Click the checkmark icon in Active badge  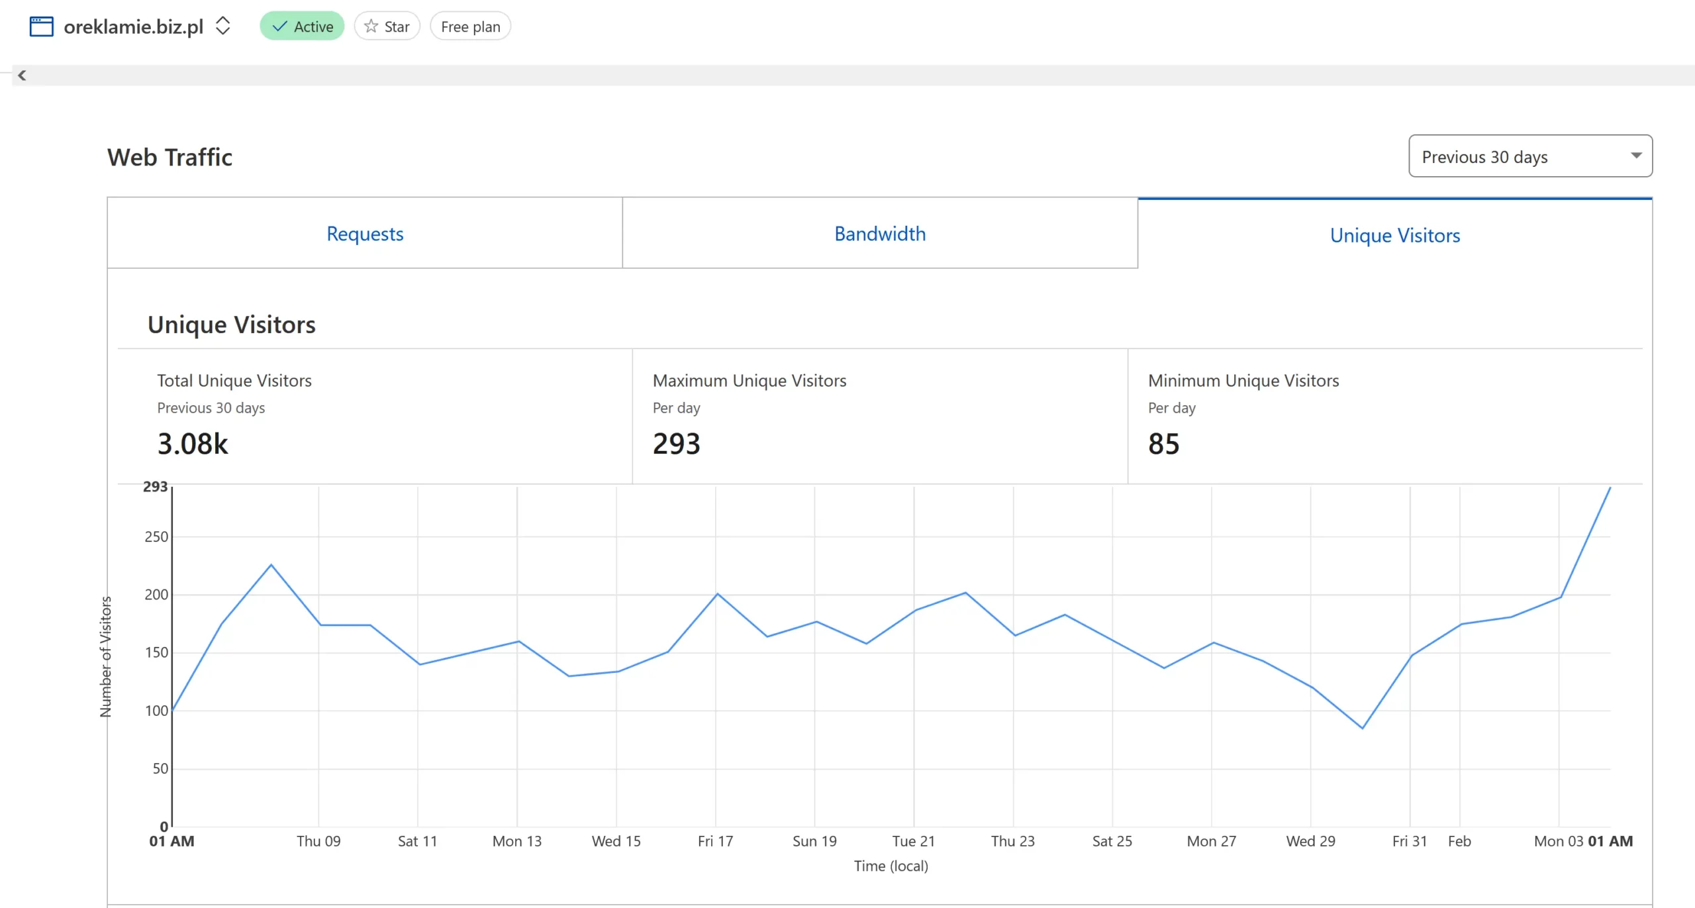tap(280, 26)
